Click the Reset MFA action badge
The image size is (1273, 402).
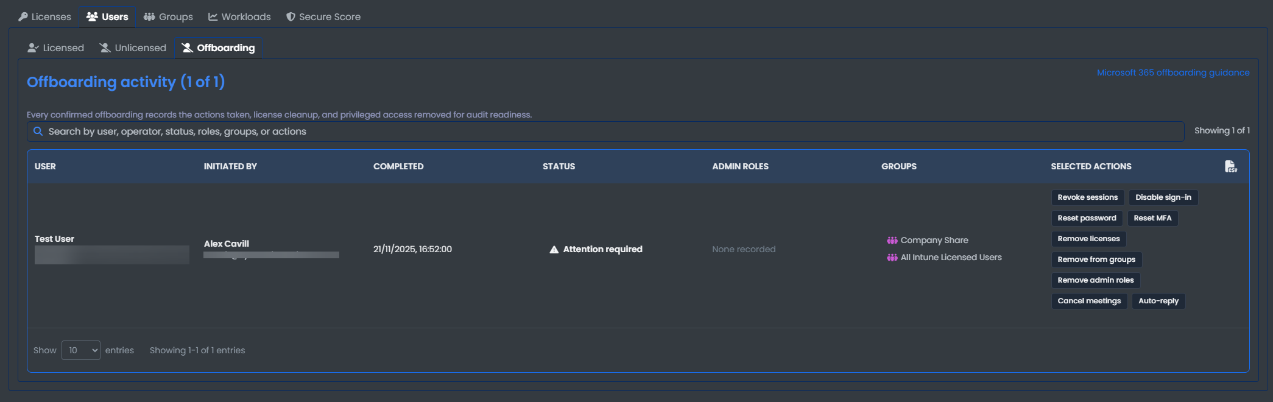click(x=1152, y=218)
